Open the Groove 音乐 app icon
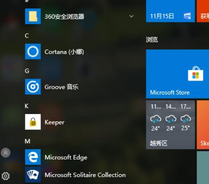This screenshot has height=184, width=209. [33, 87]
